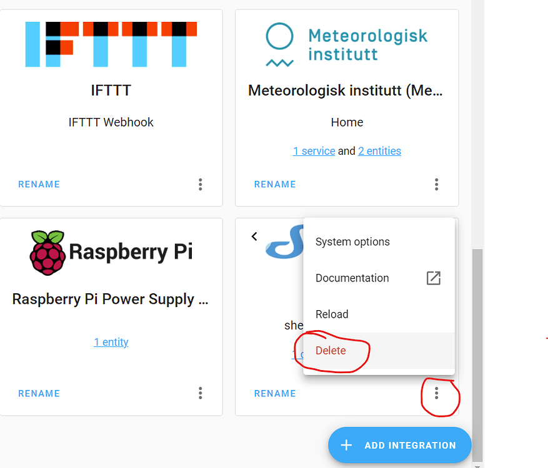Image resolution: width=548 pixels, height=468 pixels.
Task: Open the IFTTT card three-dot menu
Action: tap(200, 184)
